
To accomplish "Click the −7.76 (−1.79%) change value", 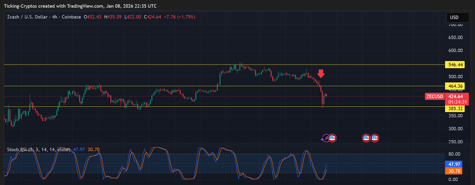I will click(180, 17).
